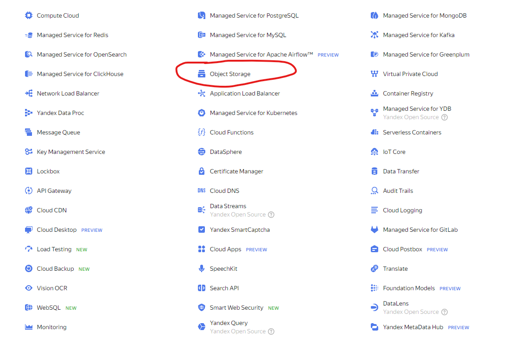Click the Managed Service for Redis icon
This screenshot has width=527, height=344.
click(29, 35)
